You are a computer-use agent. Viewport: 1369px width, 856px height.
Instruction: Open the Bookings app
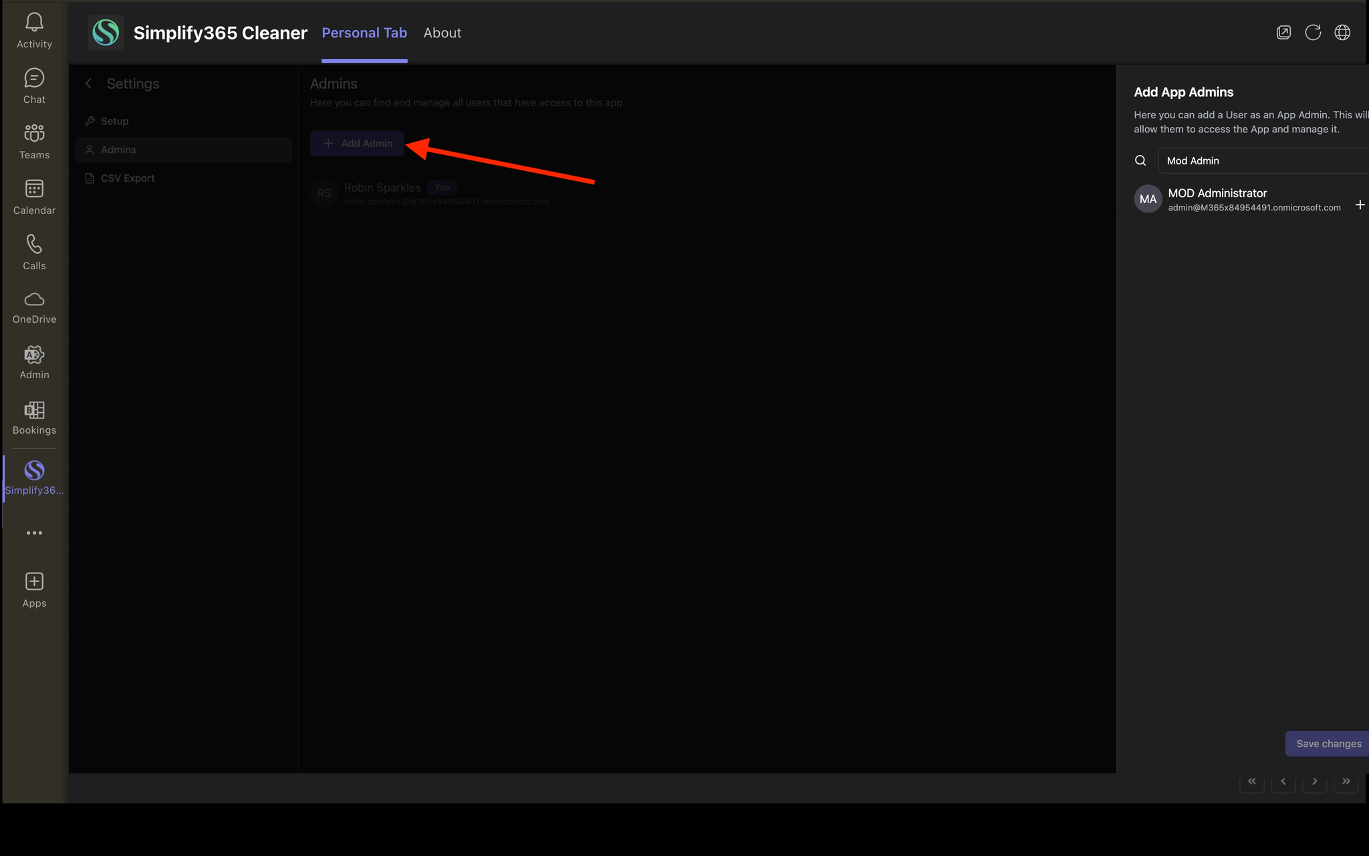[34, 419]
